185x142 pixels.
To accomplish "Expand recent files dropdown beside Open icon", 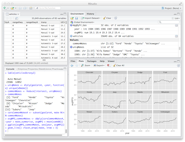I will [x=15, y=8].
